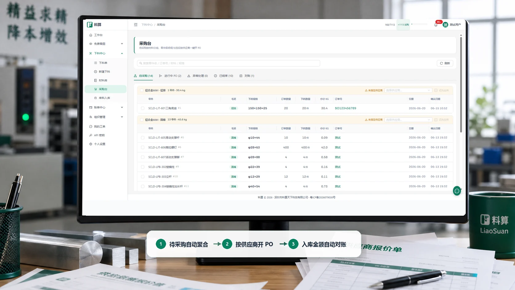Go to the 异常处理 (0) tab

coord(198,76)
